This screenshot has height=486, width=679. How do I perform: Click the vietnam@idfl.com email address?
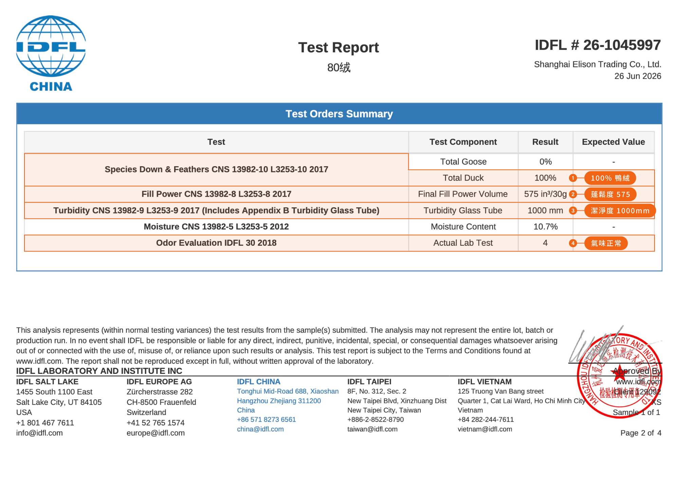(485, 429)
